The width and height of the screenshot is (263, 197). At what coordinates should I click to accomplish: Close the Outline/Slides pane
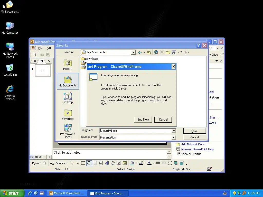(49, 61)
